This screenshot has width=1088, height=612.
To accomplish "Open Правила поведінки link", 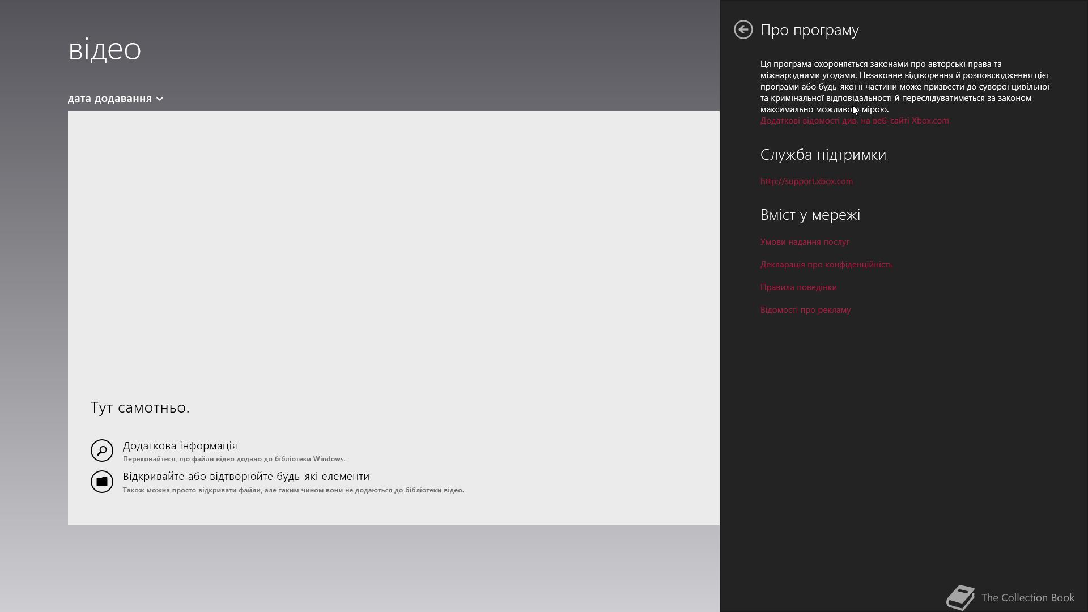I will coord(798,287).
